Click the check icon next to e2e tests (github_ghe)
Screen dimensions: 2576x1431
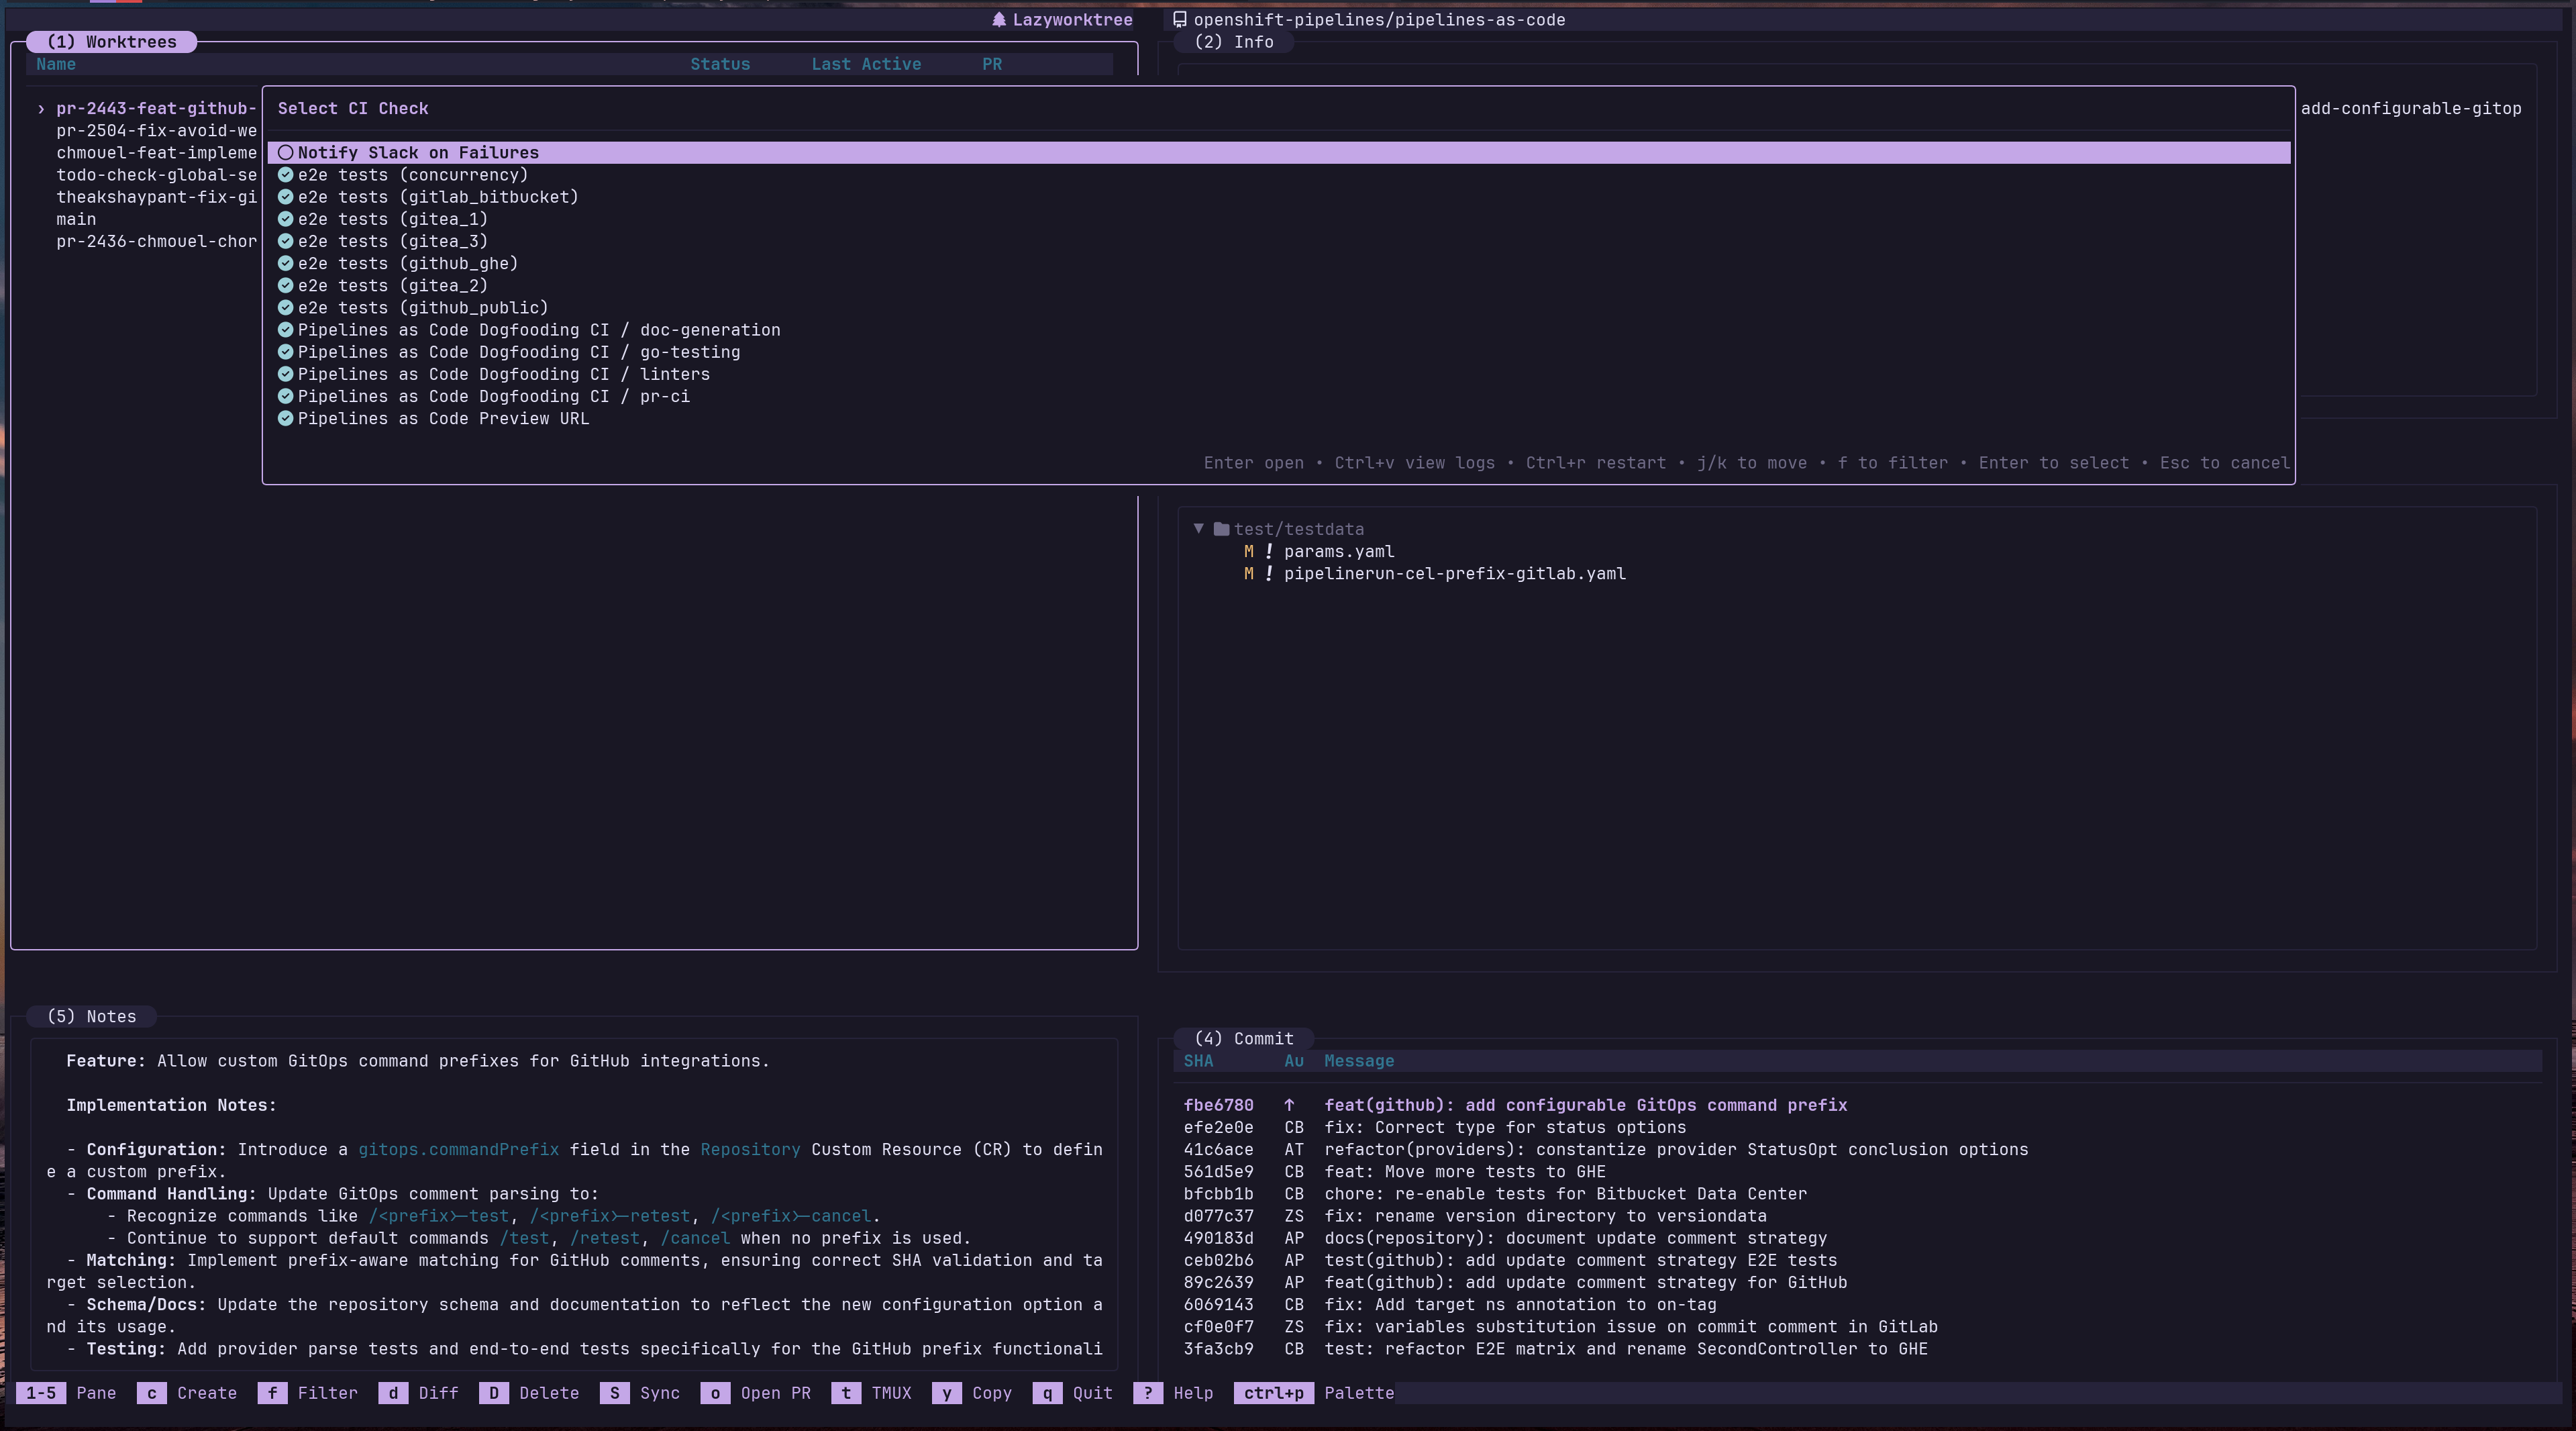[285, 264]
